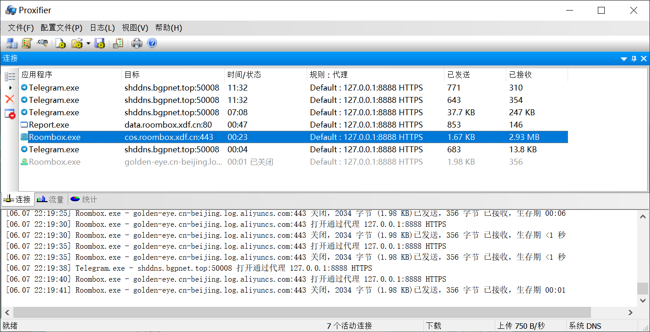Click Telegram icon in 07:08 row

[24, 112]
